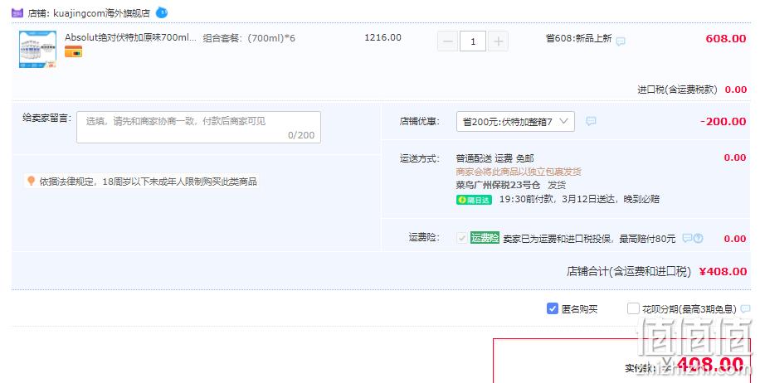Click the store name kuajingcom海外旗舰店
This screenshot has height=383, width=760.
coord(101,13)
